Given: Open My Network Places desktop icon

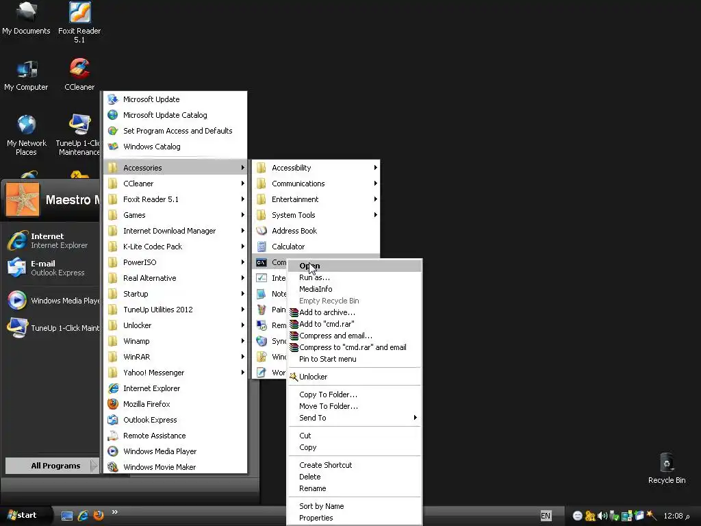Looking at the screenshot, I should pos(26,135).
